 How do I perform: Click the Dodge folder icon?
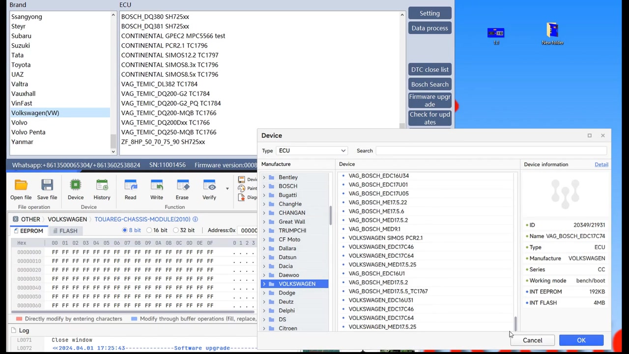coord(271,293)
